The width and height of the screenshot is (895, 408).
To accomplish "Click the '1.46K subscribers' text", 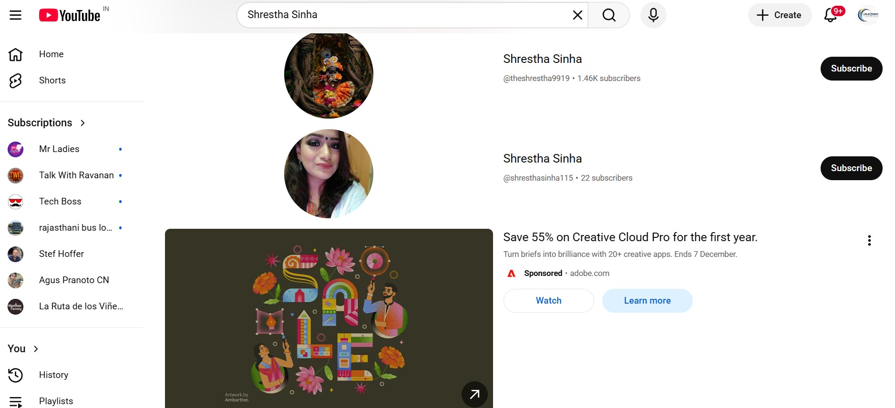I will coord(609,79).
